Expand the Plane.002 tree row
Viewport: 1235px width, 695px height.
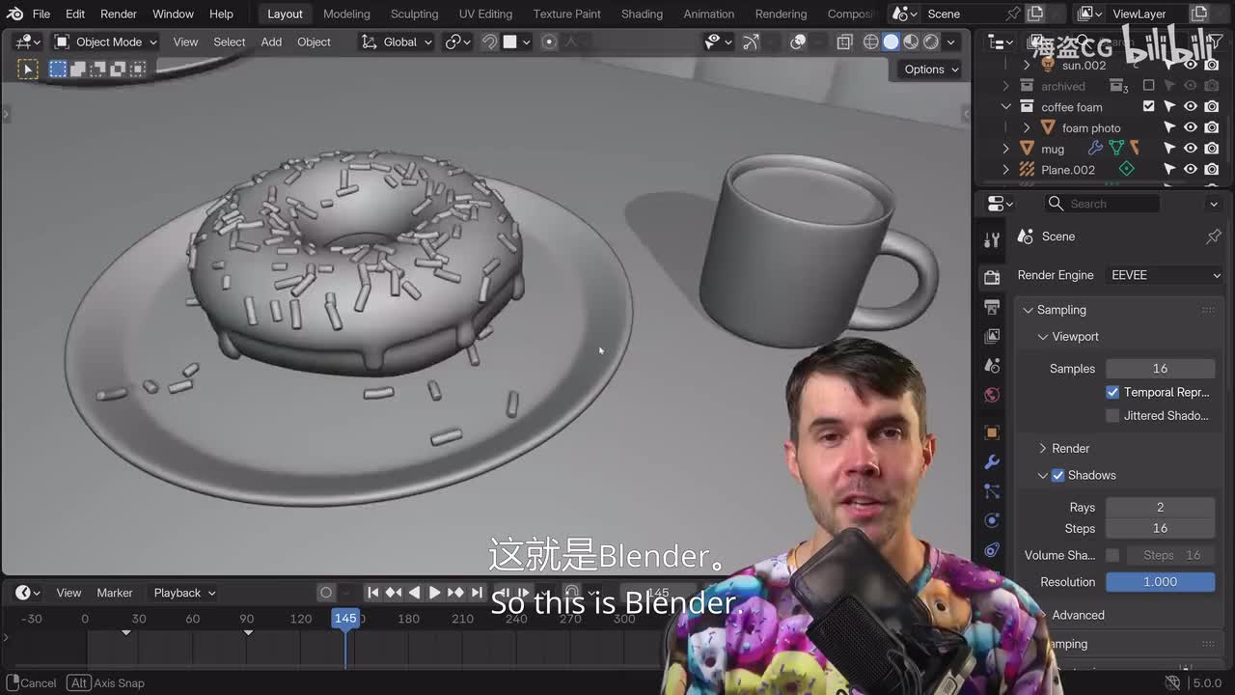1006,170
